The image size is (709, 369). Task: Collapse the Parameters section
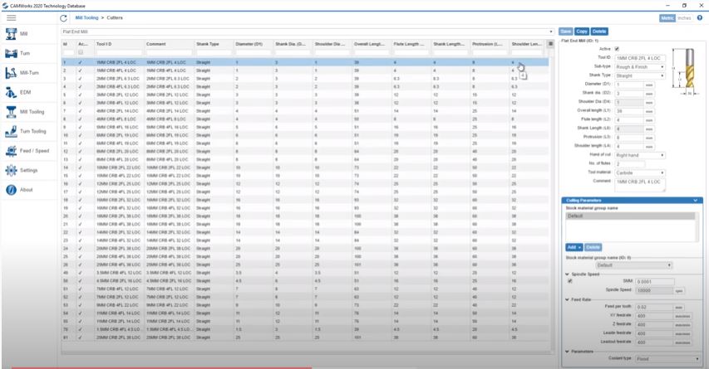568,352
